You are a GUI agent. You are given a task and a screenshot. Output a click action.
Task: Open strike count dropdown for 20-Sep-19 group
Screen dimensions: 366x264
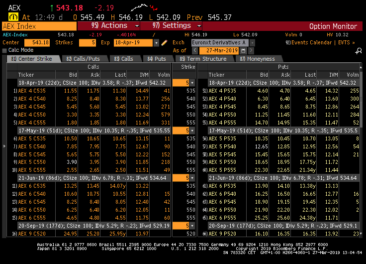(x=192, y=226)
